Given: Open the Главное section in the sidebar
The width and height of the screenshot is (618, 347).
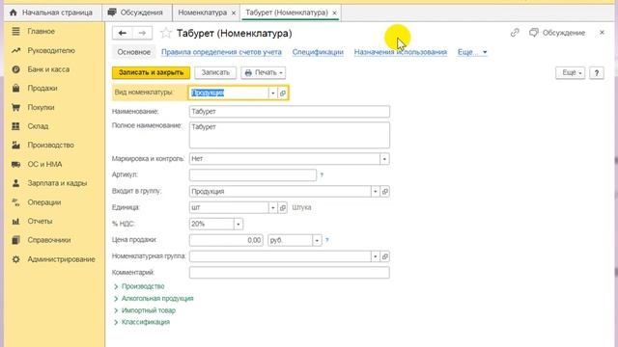Looking at the screenshot, I should click(41, 31).
